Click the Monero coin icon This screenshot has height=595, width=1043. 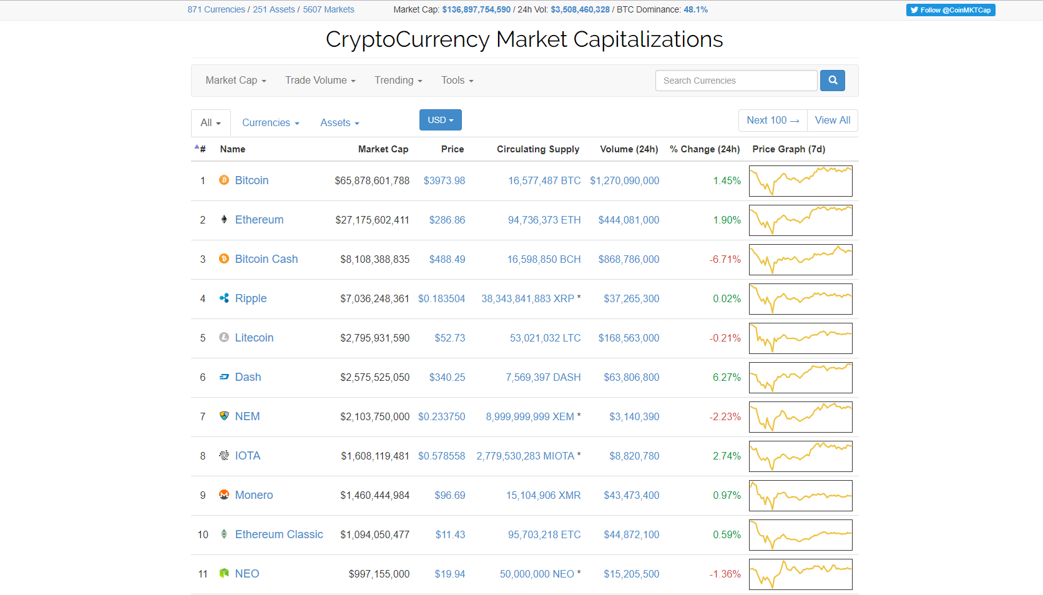click(224, 494)
